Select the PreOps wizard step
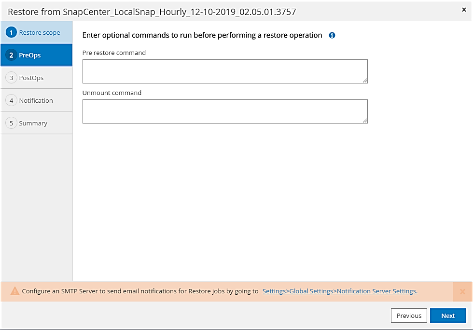473x330 pixels. pos(30,55)
